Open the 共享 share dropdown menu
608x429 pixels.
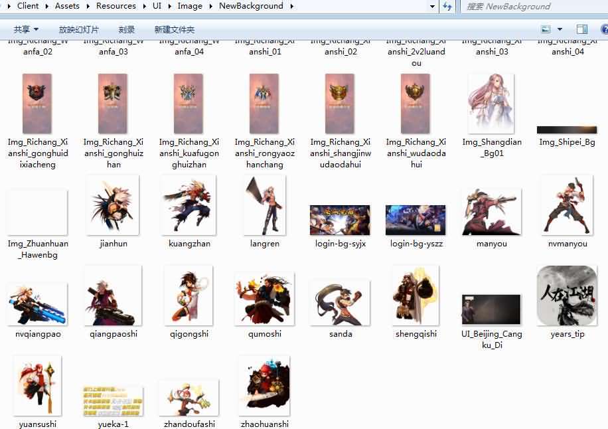(x=26, y=29)
